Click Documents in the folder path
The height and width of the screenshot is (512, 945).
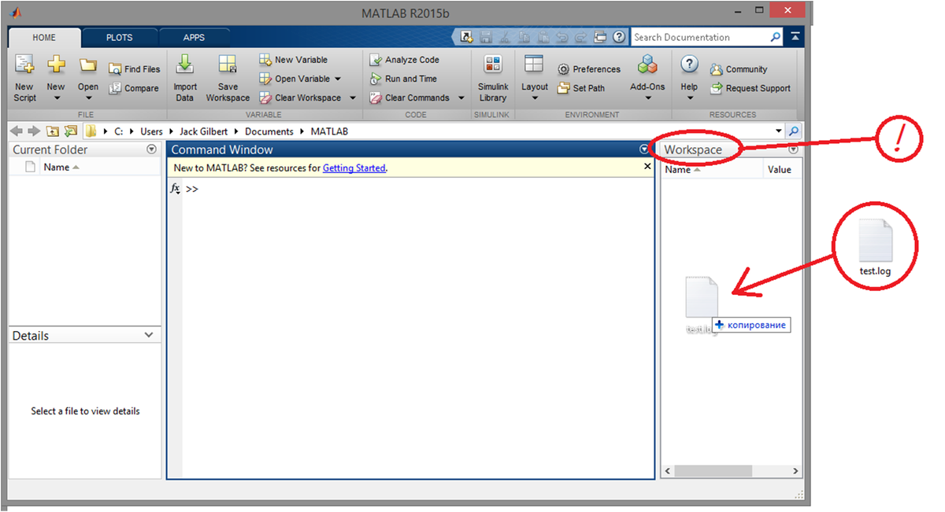[269, 131]
